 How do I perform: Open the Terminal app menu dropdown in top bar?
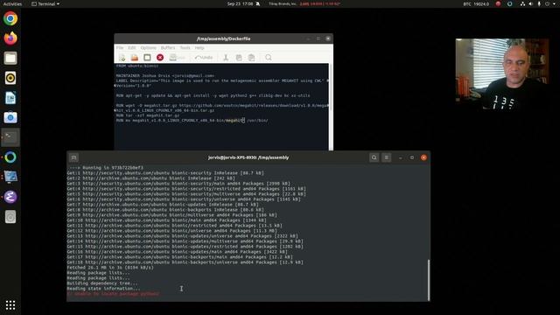coord(45,3)
